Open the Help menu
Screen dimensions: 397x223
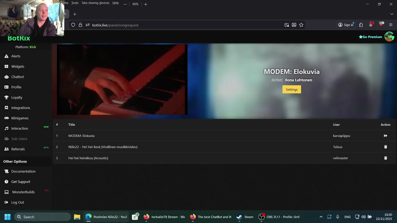click(116, 3)
